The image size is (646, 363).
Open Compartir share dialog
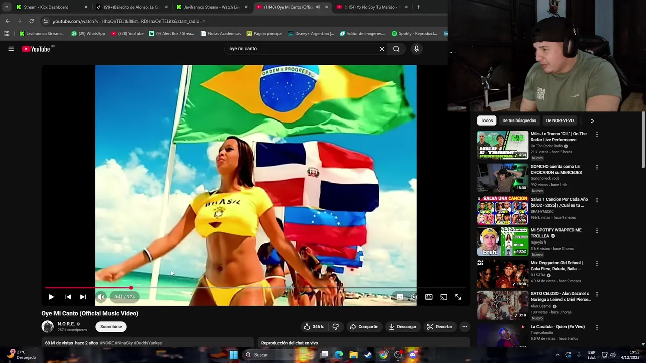364,327
